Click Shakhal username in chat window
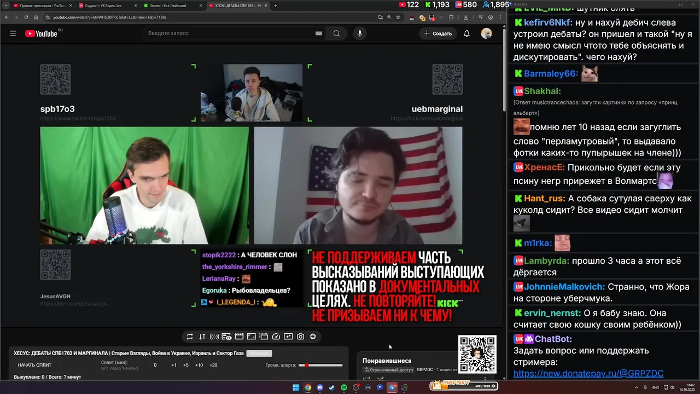 [542, 91]
